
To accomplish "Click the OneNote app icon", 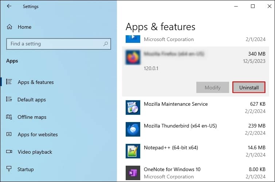I will click(133, 173).
